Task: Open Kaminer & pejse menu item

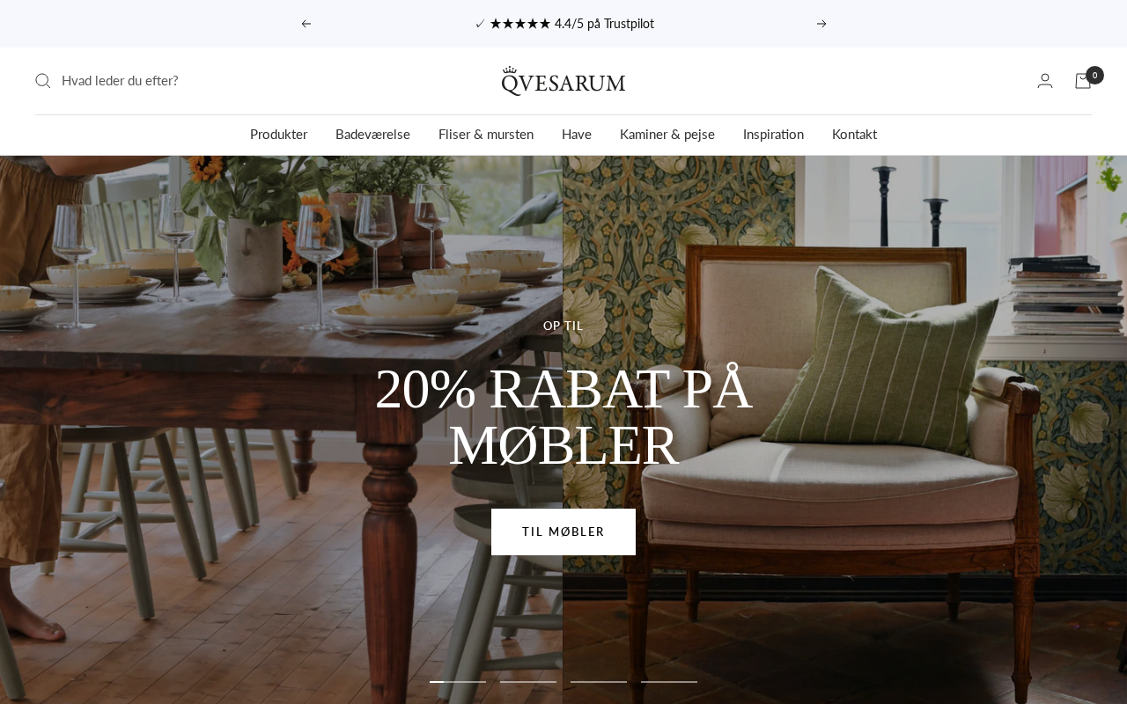Action: click(667, 135)
